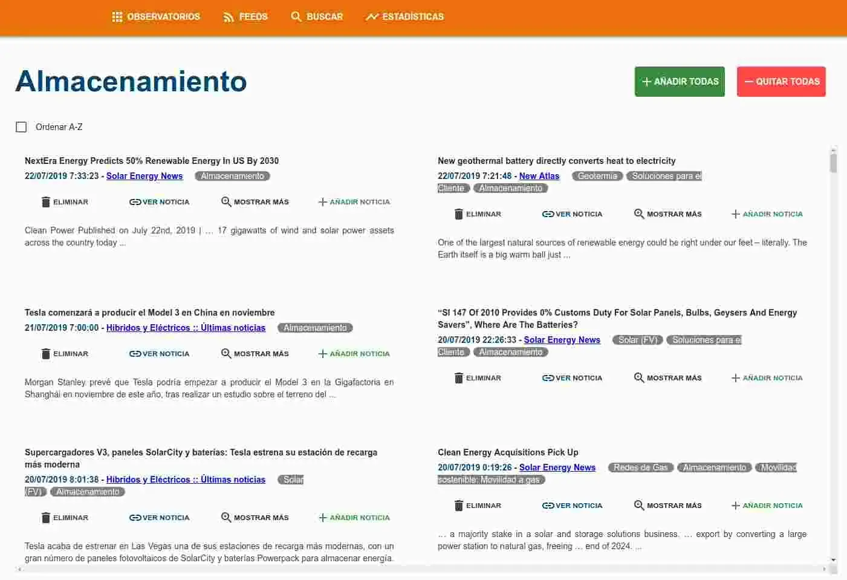
Task: Open the New Atlas source link
Action: tap(539, 176)
